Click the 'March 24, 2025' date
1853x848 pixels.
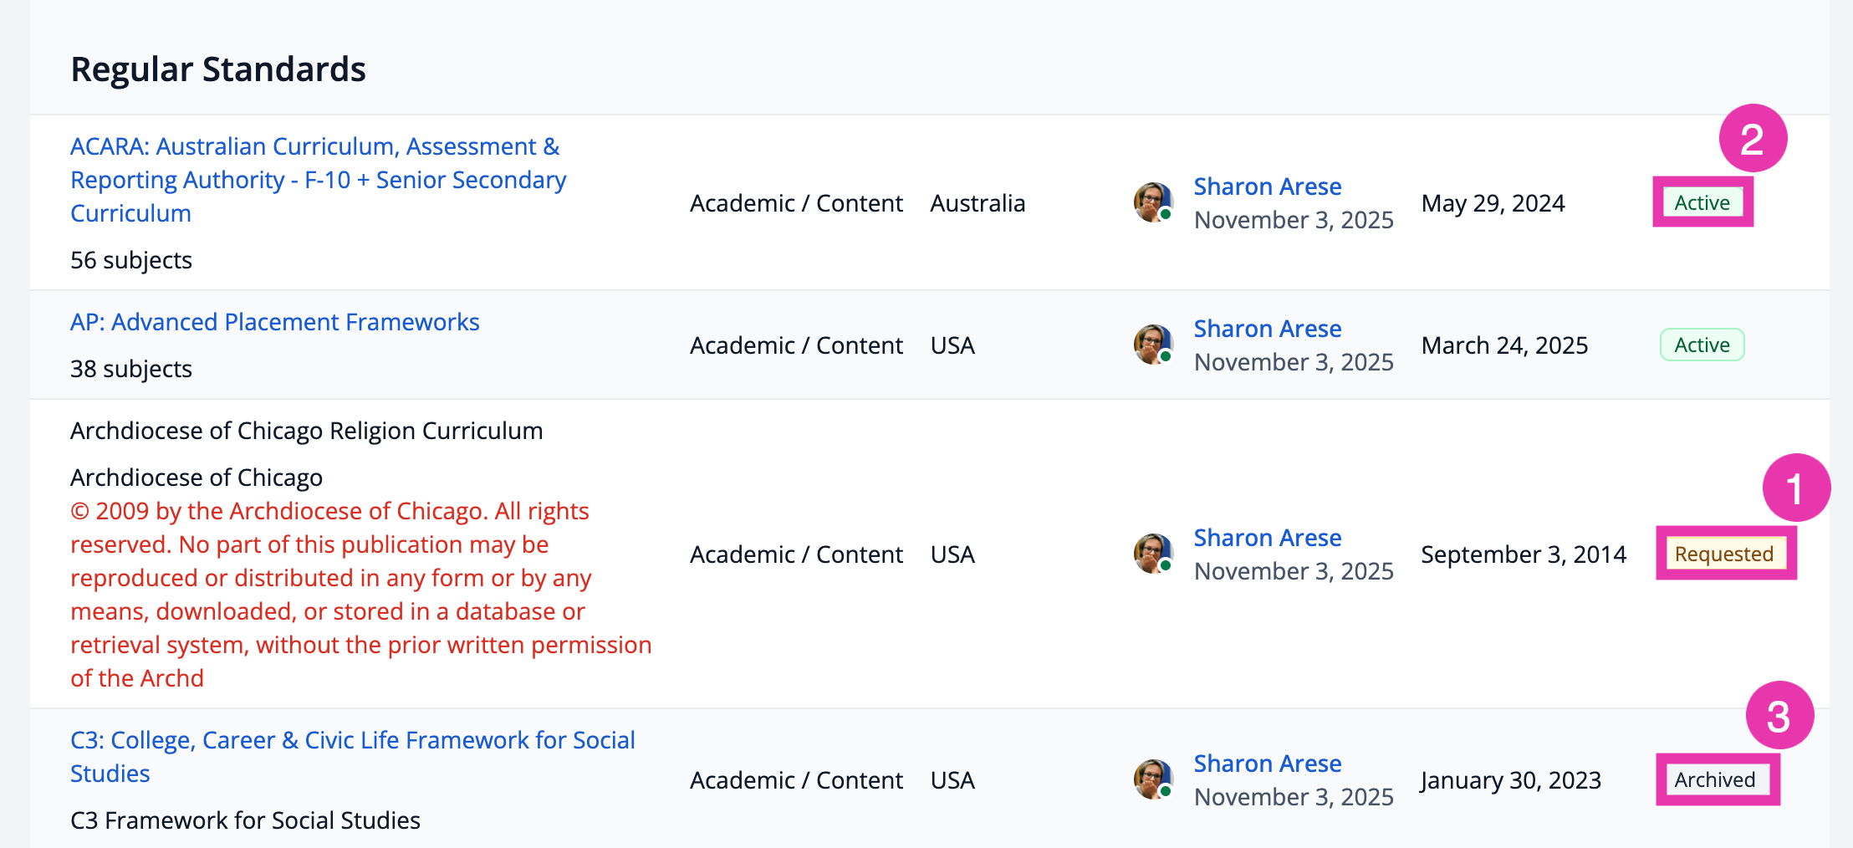click(1505, 345)
